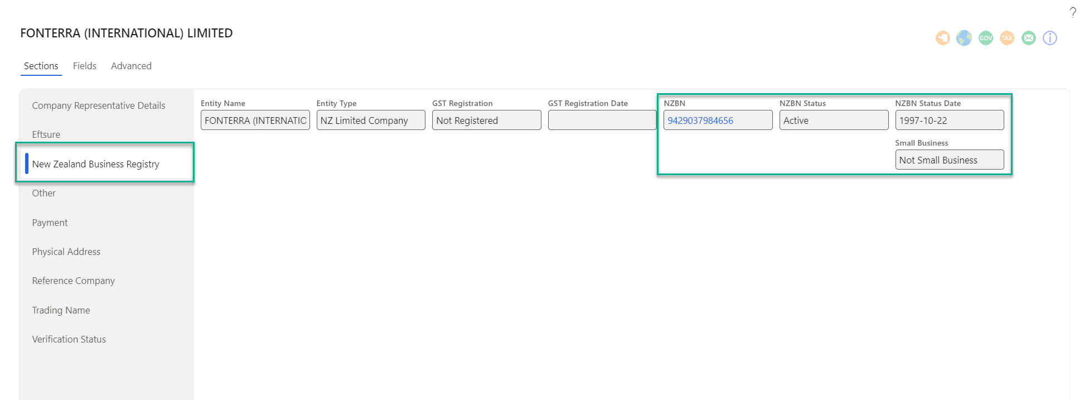Image resolution: width=1089 pixels, height=400 pixels.
Task: Click the green GOV icon
Action: click(x=985, y=38)
